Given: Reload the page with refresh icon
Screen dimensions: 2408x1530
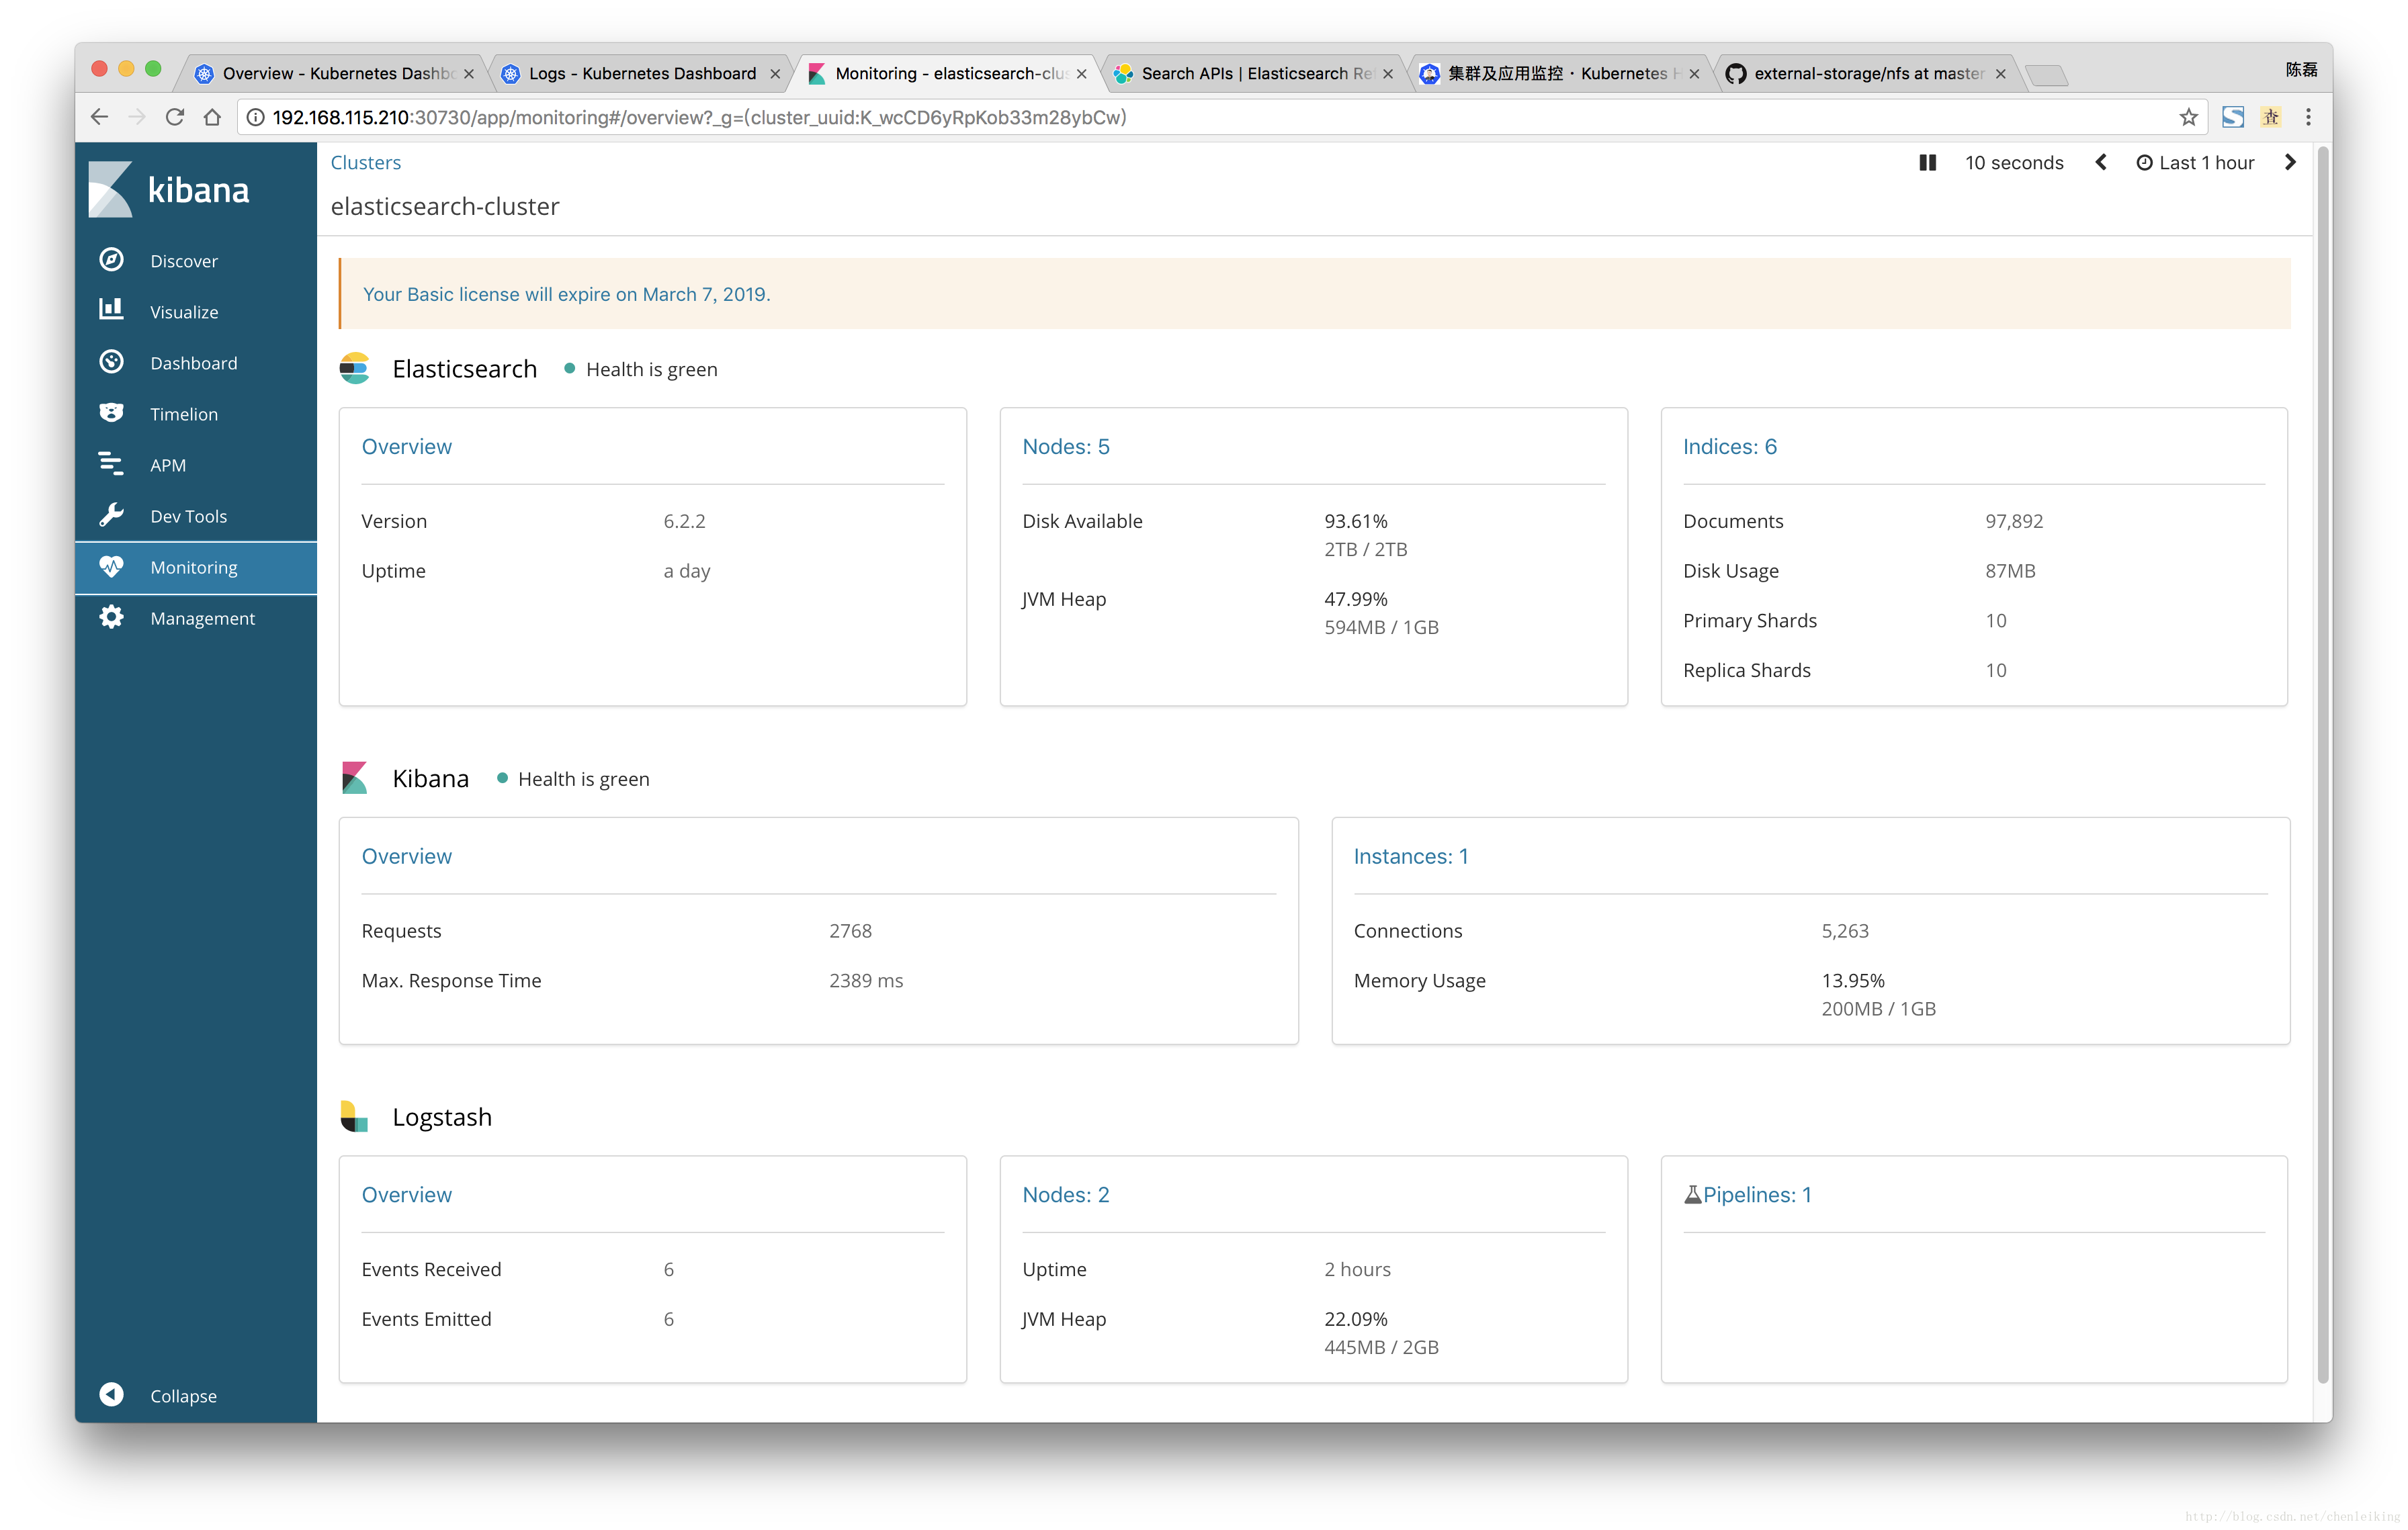Looking at the screenshot, I should coord(175,117).
